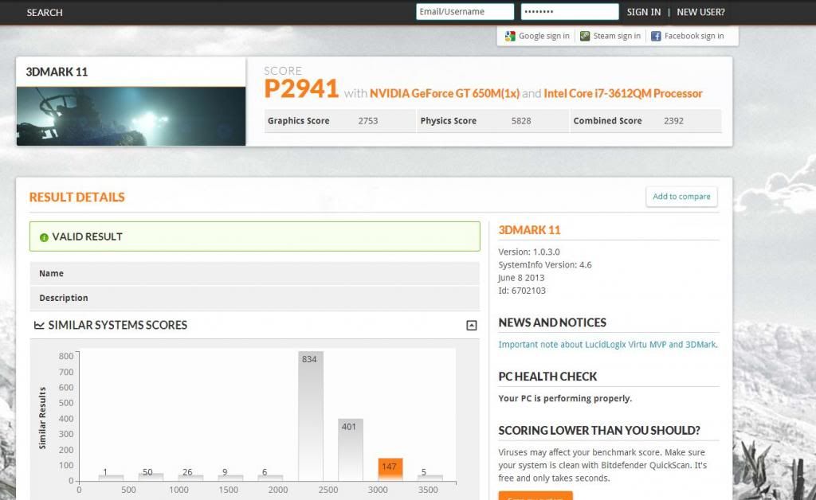Click Facebook sign in text link
The height and width of the screenshot is (500, 816).
[694, 36]
